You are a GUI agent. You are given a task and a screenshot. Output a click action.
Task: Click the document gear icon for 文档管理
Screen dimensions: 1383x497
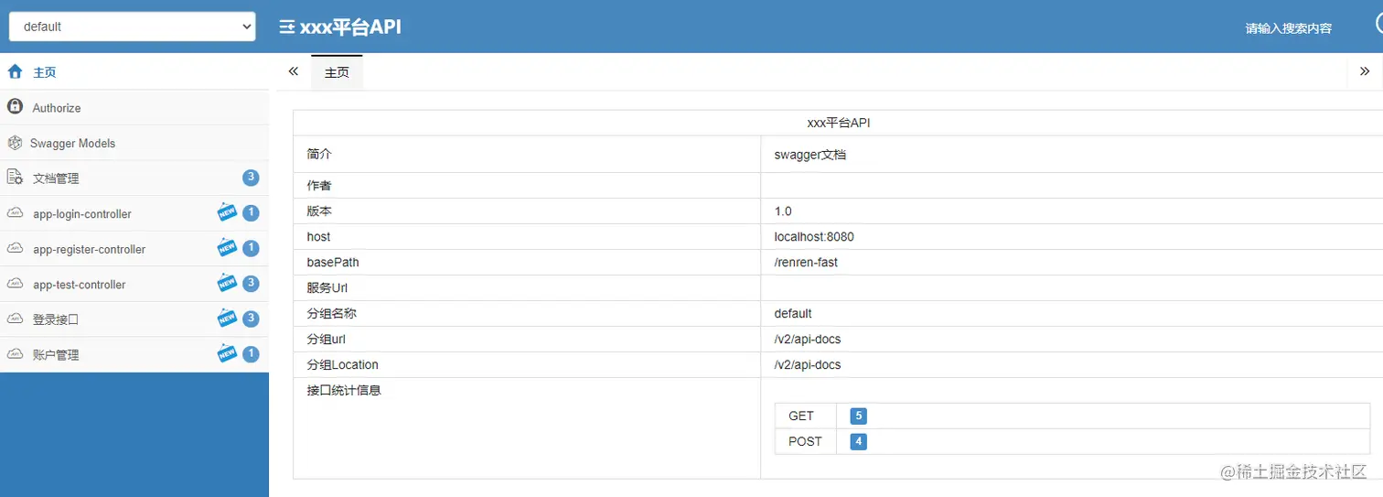(15, 178)
